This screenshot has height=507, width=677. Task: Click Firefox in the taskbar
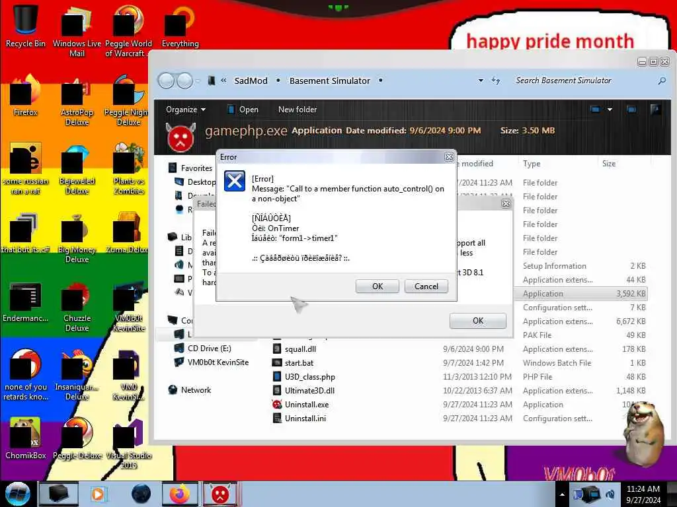tap(180, 494)
